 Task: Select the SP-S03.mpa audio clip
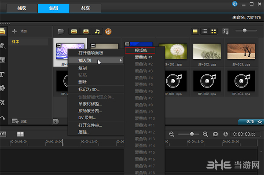(241, 81)
